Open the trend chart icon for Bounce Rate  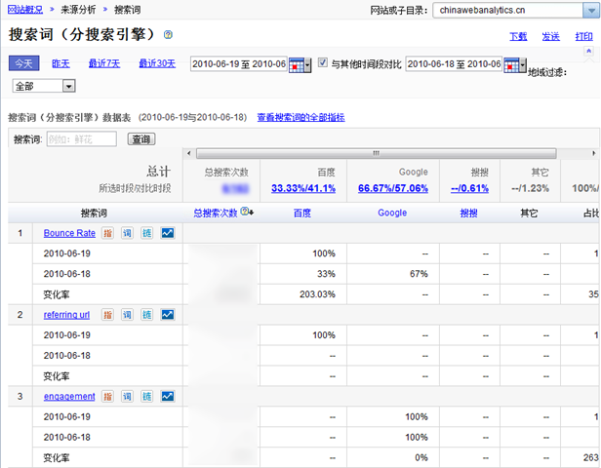tap(167, 233)
